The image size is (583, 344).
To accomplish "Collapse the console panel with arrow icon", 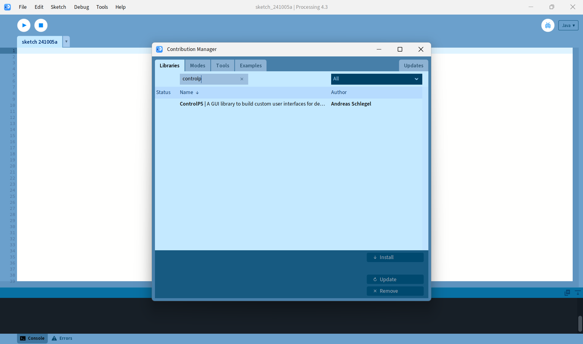I will (578, 293).
